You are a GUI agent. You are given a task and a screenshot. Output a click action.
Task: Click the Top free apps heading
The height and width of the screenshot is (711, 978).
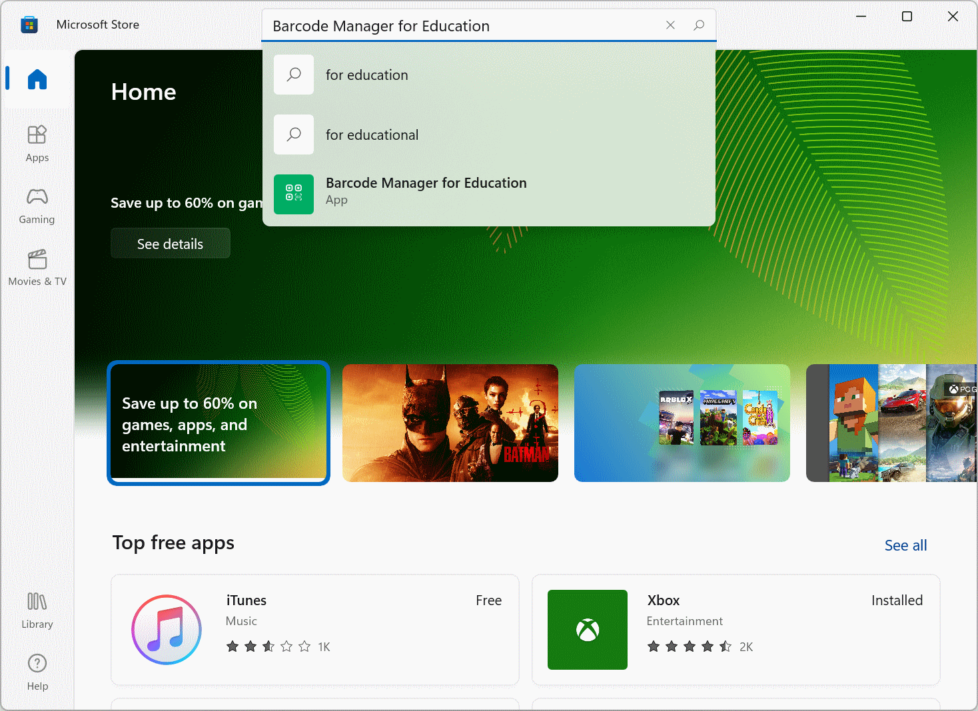click(x=173, y=543)
